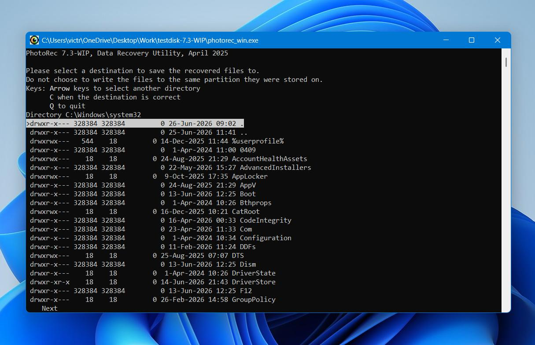Screen dimensions: 535x345
Task: Maximize the photorec_win.exe window
Action: pos(472,40)
